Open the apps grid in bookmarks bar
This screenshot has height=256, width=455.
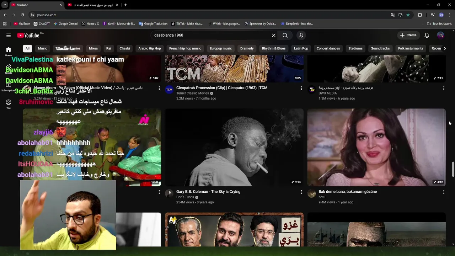point(5,24)
